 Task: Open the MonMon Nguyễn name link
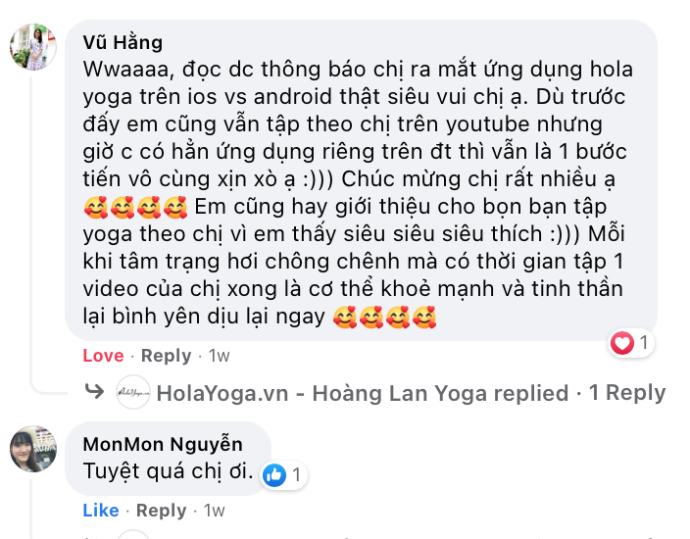coord(163,444)
